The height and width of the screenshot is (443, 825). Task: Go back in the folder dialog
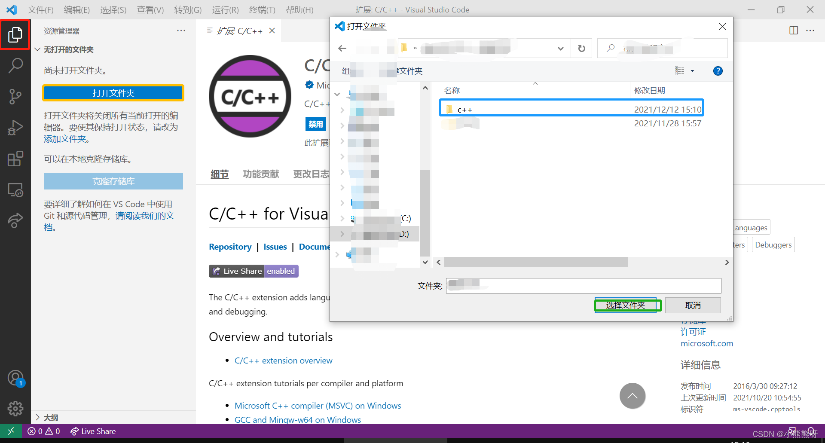(x=342, y=48)
